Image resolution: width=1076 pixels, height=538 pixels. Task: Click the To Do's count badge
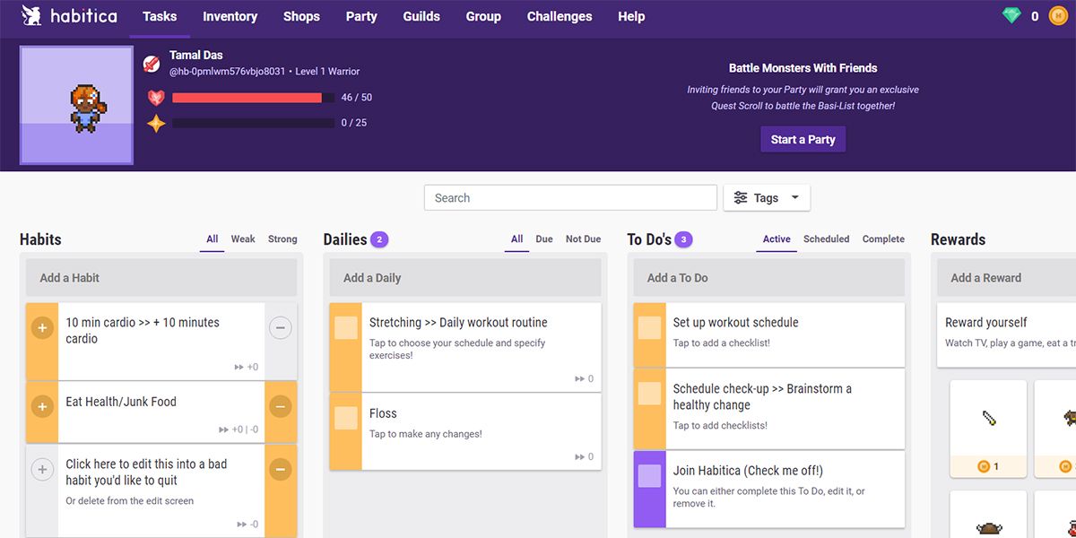point(684,239)
